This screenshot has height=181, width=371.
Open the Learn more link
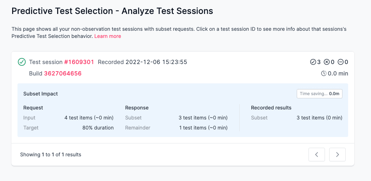pyautogui.click(x=107, y=36)
